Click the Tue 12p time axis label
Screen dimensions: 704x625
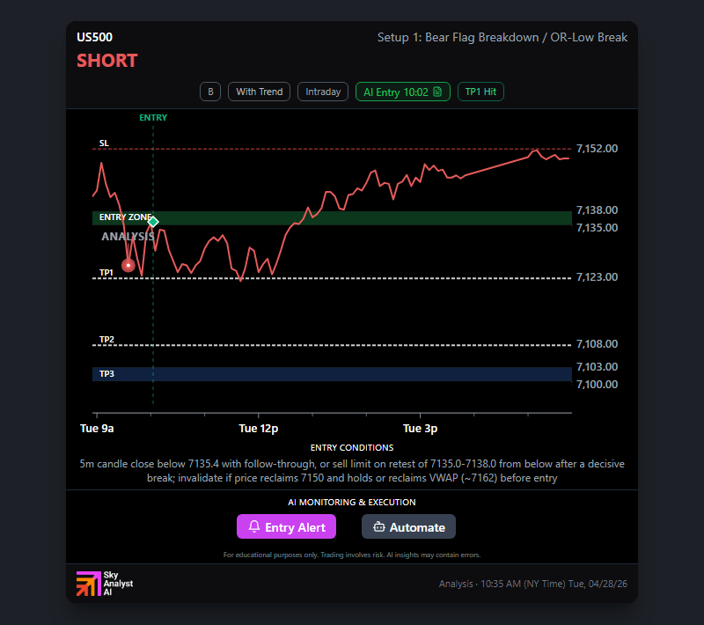pyautogui.click(x=259, y=429)
